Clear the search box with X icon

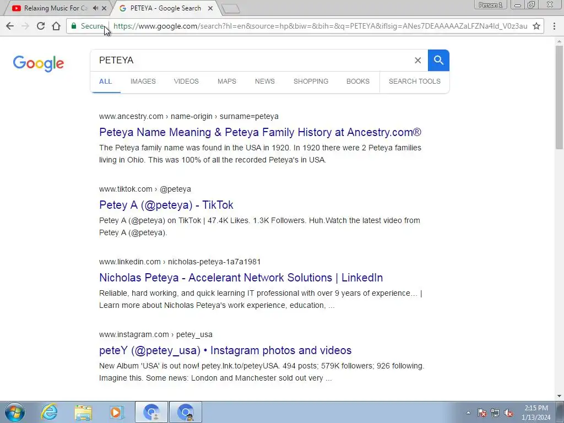tap(417, 60)
